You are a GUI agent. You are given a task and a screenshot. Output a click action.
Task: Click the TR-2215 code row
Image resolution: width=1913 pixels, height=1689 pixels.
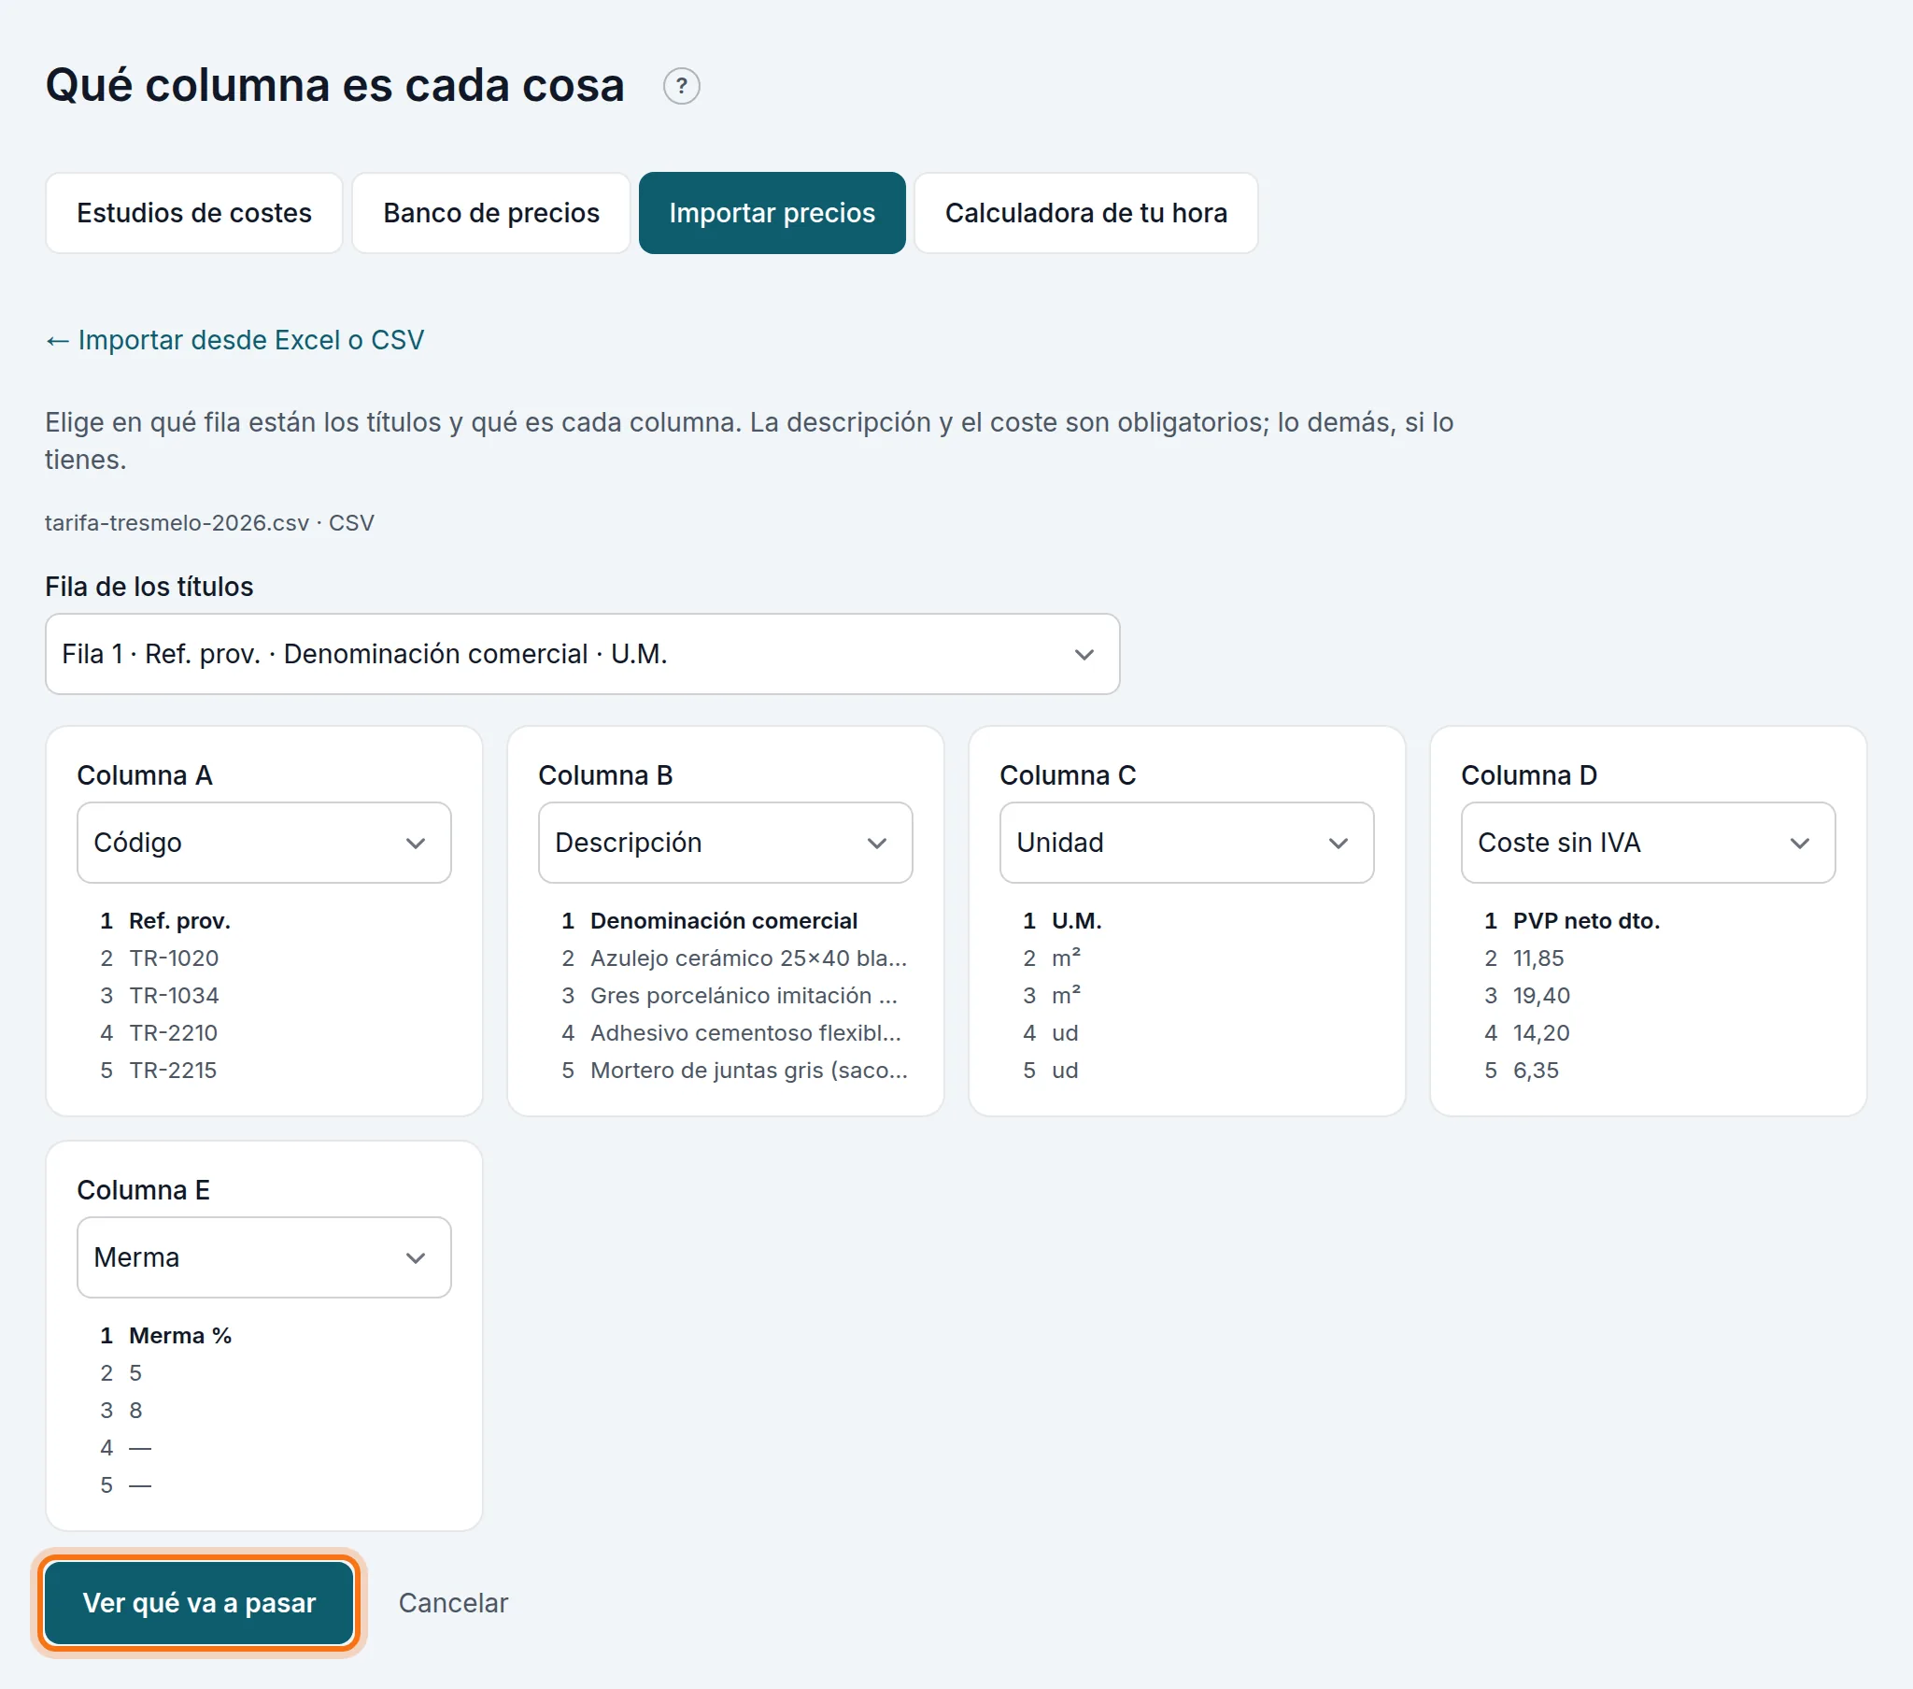pyautogui.click(x=173, y=1071)
